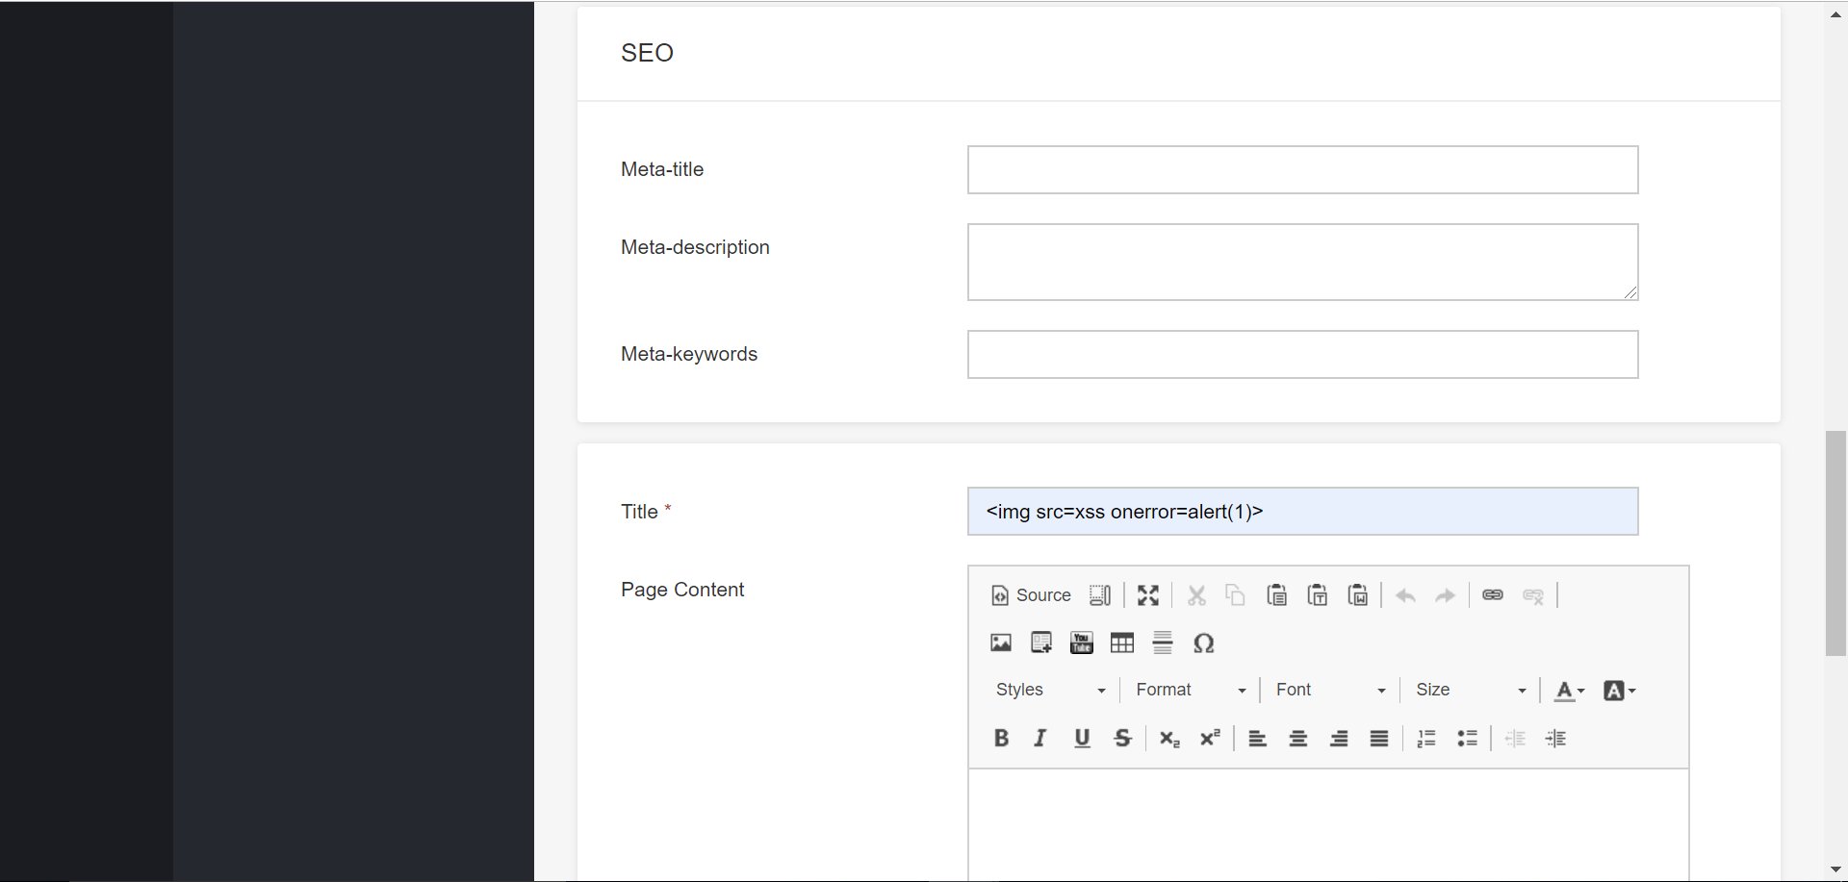Image resolution: width=1848 pixels, height=882 pixels.
Task: Paste content from Word
Action: [x=1357, y=594]
